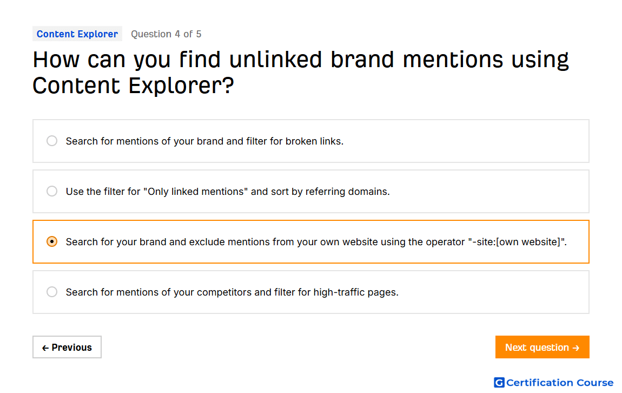This screenshot has width=622, height=393.
Task: Go back with the Previous button
Action: point(67,347)
